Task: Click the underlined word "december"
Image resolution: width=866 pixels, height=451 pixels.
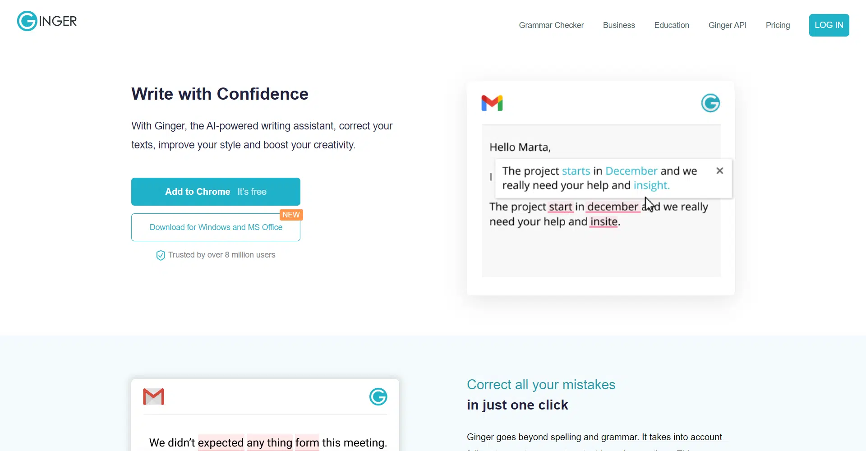Action: point(613,207)
